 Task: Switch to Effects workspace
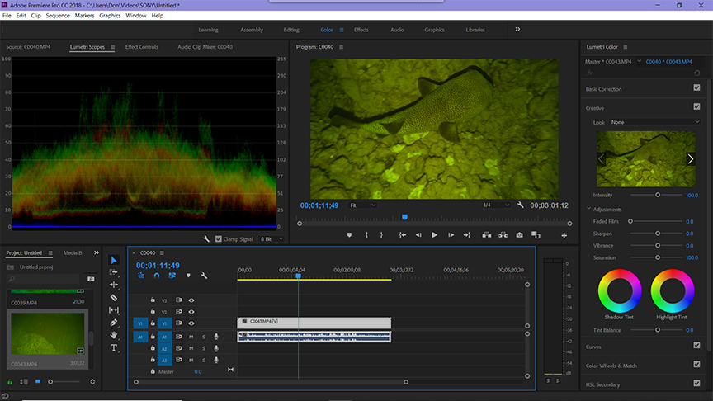[x=361, y=30]
